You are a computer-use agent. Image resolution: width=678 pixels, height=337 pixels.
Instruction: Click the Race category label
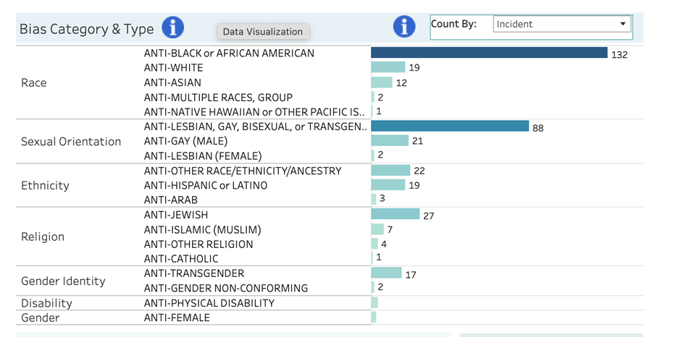coord(34,83)
